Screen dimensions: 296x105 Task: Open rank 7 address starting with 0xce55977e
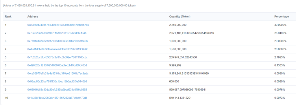(x=58, y=73)
